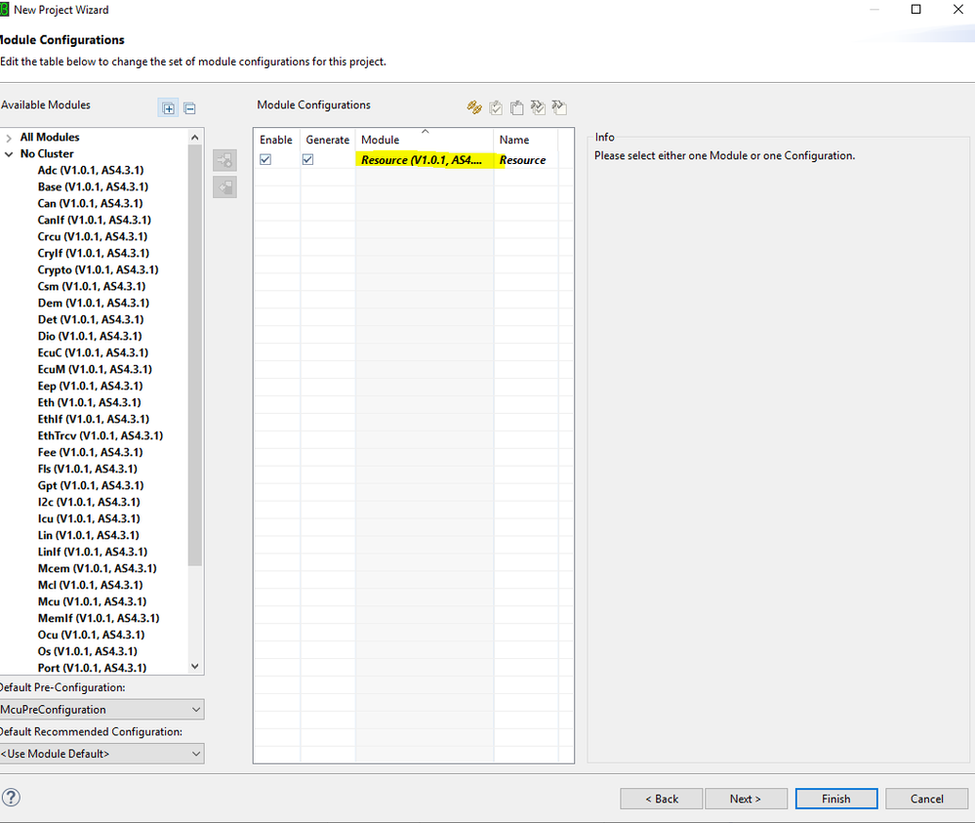Screen dimensions: 975x823
Task: Click the paste configuration icon
Action: click(x=516, y=107)
